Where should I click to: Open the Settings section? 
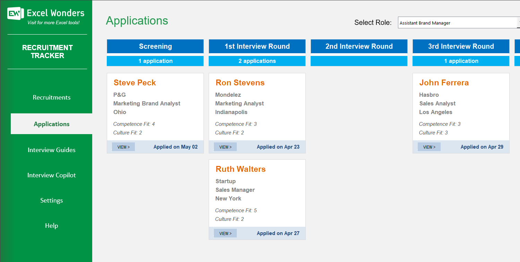pyautogui.click(x=51, y=200)
